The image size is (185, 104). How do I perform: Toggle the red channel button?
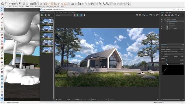[74, 15]
